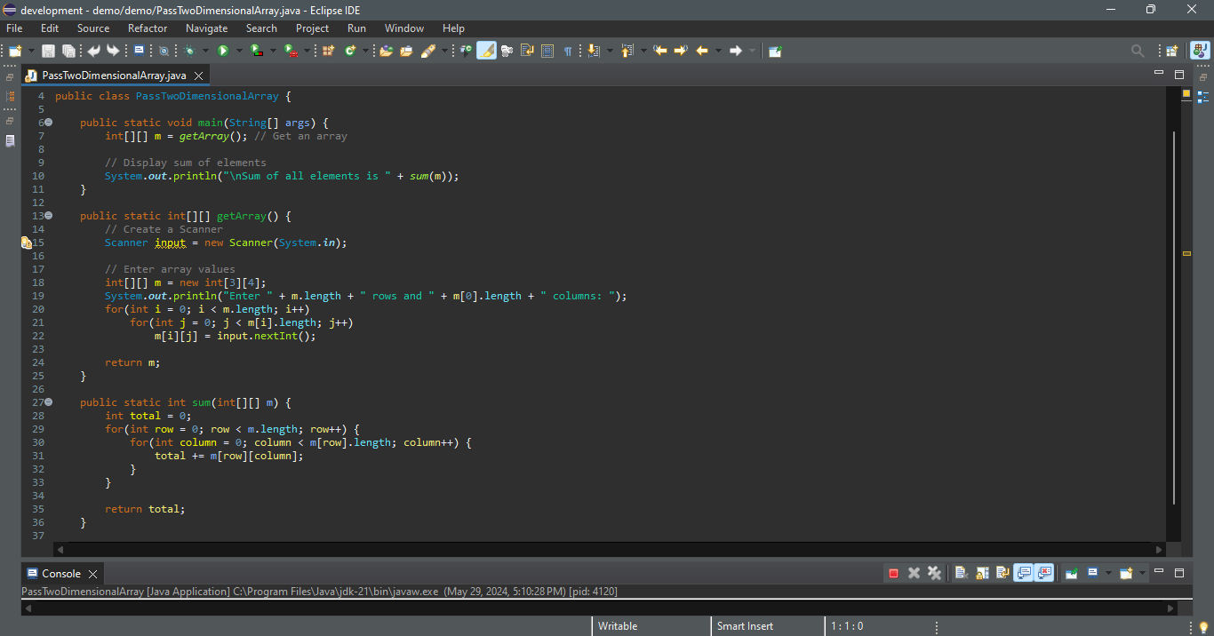Start debugging with the bug icon
Screen dimensions: 1214x636
tap(189, 51)
